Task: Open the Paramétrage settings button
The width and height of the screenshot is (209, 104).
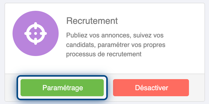Action: pos(62,88)
